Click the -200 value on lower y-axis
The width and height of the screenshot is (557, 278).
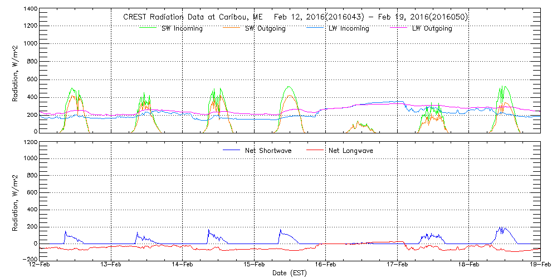29,259
